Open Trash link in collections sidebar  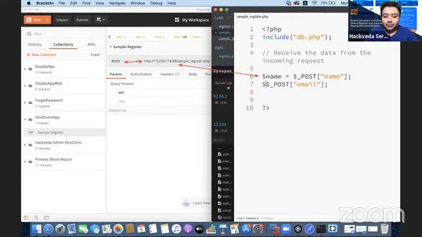pyautogui.click(x=95, y=55)
